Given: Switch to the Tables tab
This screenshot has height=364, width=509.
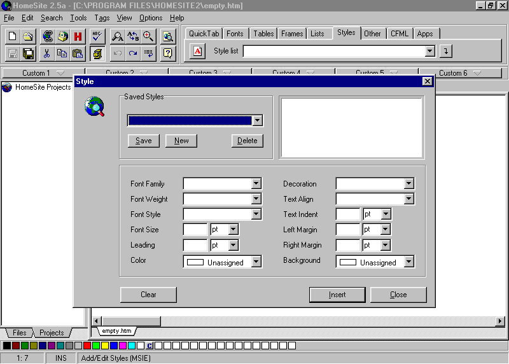Looking at the screenshot, I should 263,34.
